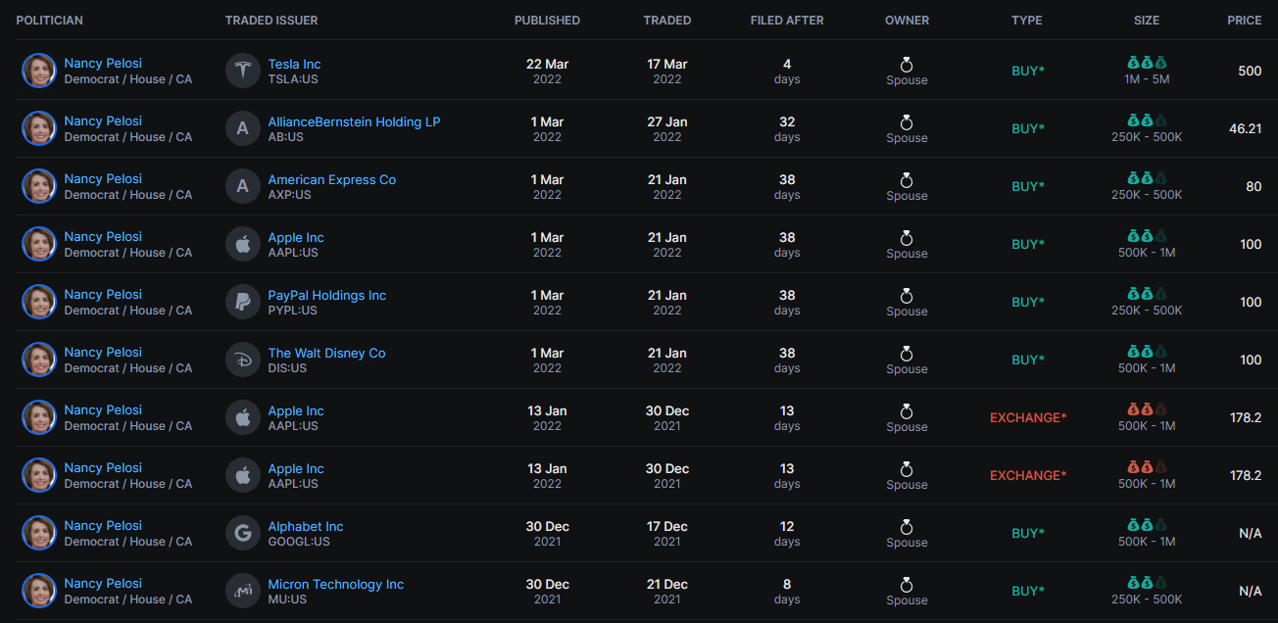Viewport: 1278px width, 623px height.
Task: Click the MU:US ticker text
Action: [287, 599]
